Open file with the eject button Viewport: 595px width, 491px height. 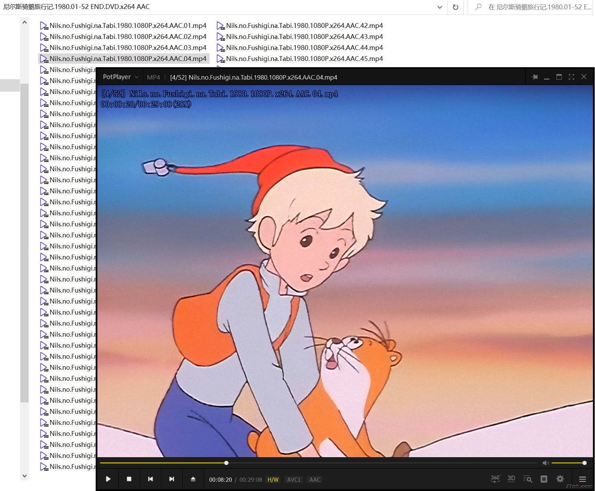coord(193,479)
